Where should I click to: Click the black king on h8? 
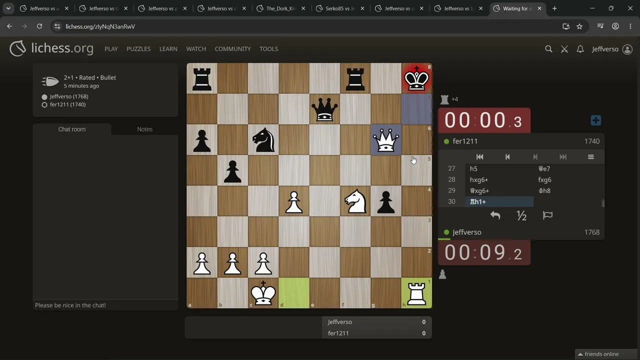(416, 78)
